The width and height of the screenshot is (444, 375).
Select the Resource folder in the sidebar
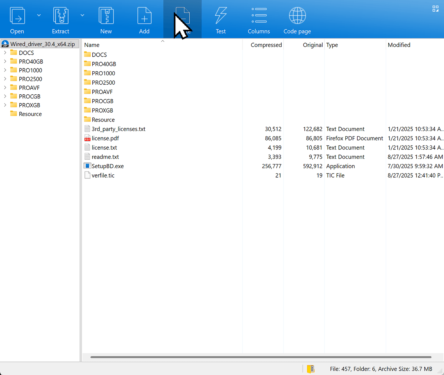click(x=30, y=114)
